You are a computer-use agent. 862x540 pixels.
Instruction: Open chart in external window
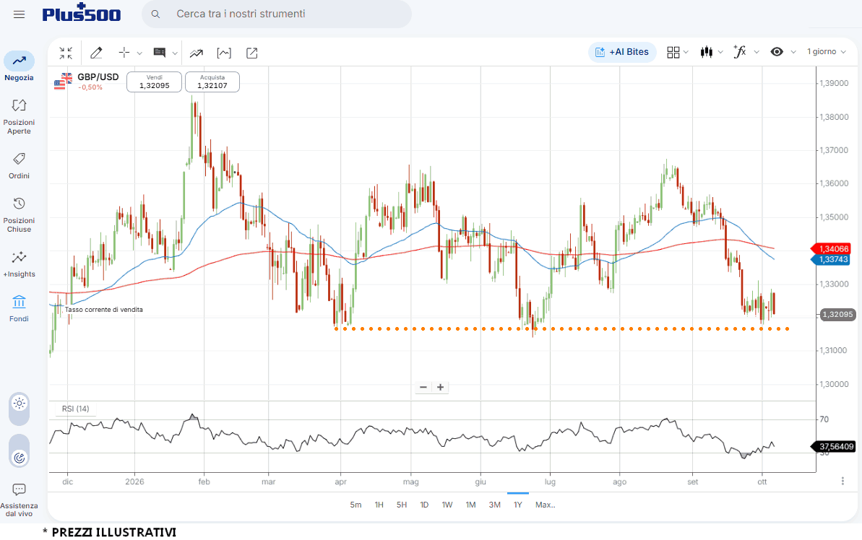coord(251,53)
